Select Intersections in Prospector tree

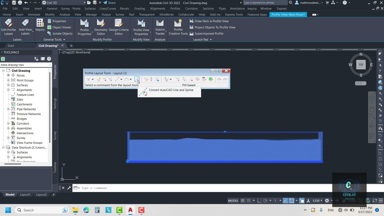coord(25,133)
